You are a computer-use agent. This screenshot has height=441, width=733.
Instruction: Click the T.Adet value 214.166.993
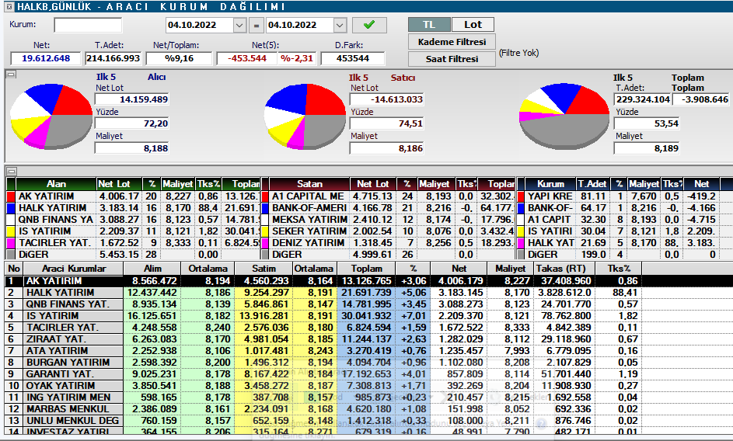pyautogui.click(x=113, y=58)
